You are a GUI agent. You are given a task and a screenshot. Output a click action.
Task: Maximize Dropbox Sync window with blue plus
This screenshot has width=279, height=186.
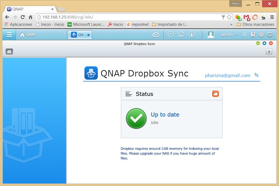264,43
